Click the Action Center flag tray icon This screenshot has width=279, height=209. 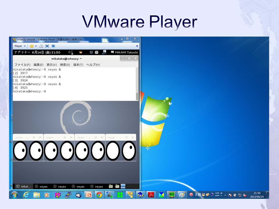point(230,195)
